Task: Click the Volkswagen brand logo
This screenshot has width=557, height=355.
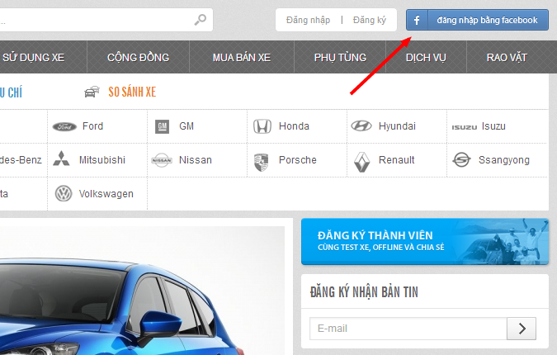Action: coord(64,194)
